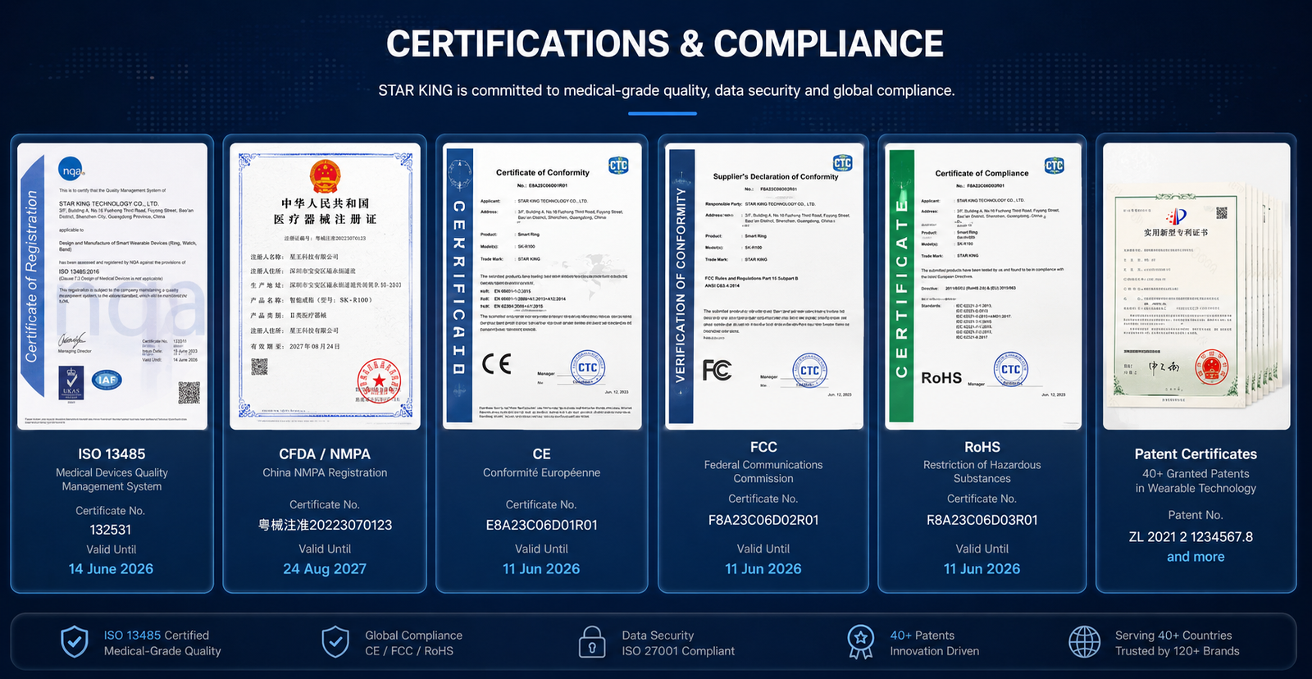Click '40+ Granted Patents in Wearable Technology' text
This screenshot has height=679, width=1312.
[x=1196, y=481]
